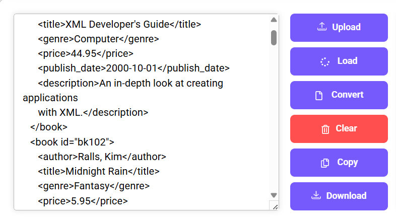Click the download arrow icon
The height and width of the screenshot is (220, 396).
click(316, 195)
